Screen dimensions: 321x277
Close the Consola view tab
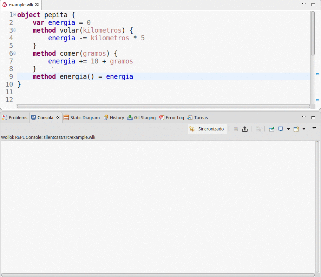point(58,117)
